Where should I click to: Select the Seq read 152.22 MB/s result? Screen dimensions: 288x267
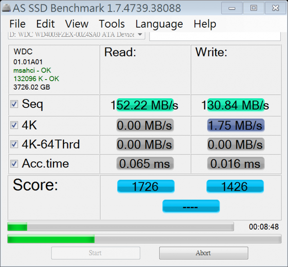coord(144,105)
